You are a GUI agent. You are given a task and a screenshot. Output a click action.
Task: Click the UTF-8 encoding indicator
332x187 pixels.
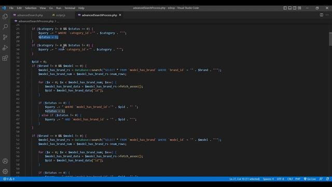click(x=280, y=179)
